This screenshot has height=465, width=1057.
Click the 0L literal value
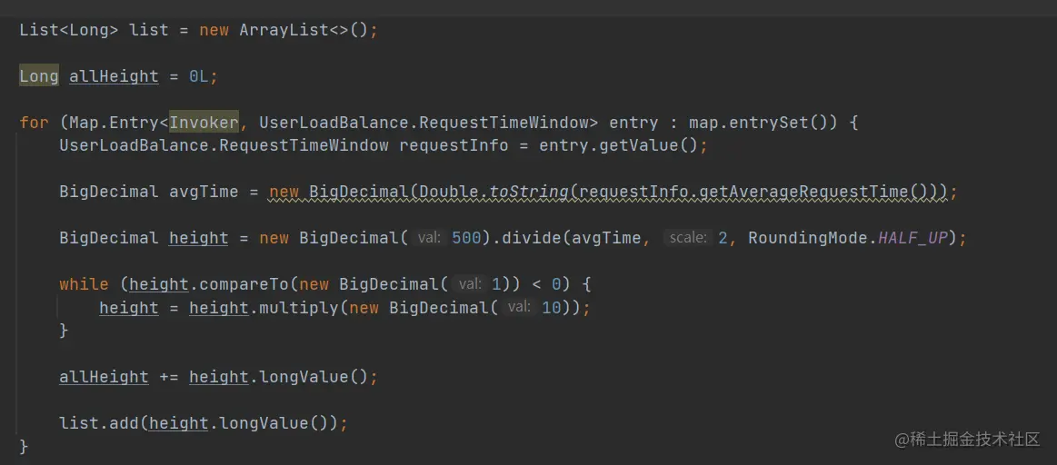click(x=200, y=77)
